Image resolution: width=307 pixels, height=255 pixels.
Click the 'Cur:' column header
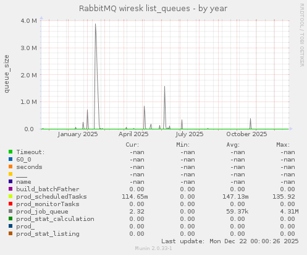pyautogui.click(x=132, y=145)
